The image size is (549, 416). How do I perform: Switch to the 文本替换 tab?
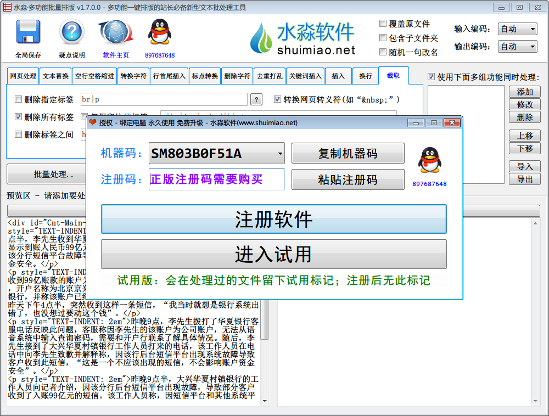click(55, 76)
